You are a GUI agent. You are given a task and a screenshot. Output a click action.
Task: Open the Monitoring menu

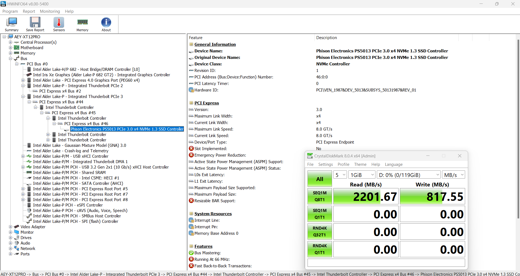[x=50, y=11]
